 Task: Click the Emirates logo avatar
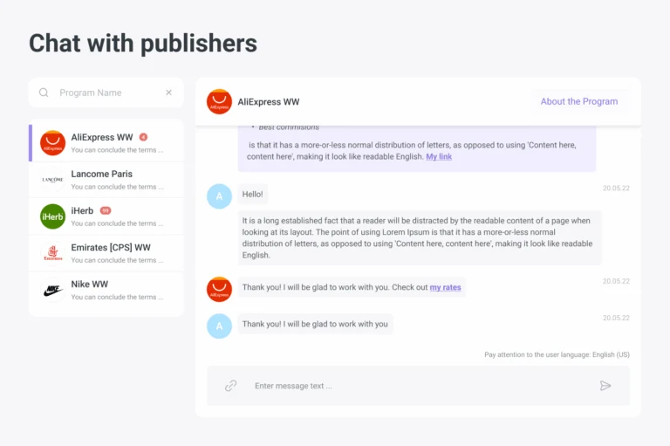(52, 253)
